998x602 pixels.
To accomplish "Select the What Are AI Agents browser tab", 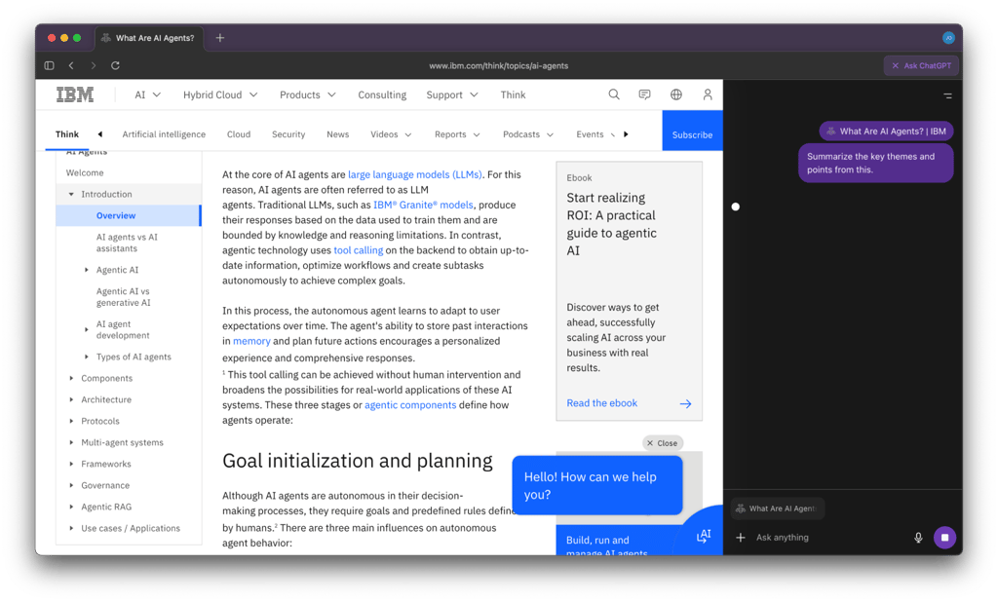I will click(149, 38).
